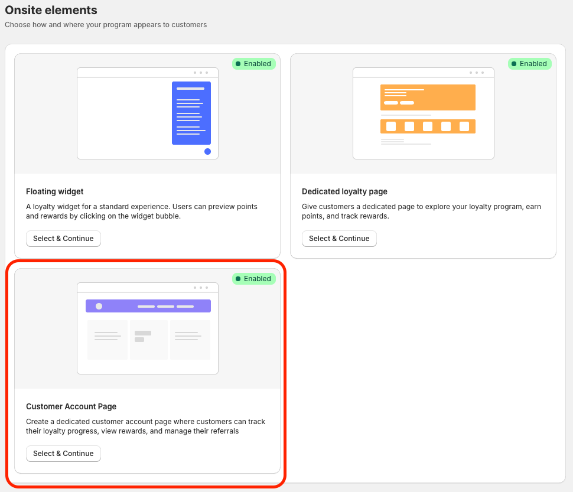
Task: Click the Enabled badge on Customer Account Page card
Action: point(253,279)
